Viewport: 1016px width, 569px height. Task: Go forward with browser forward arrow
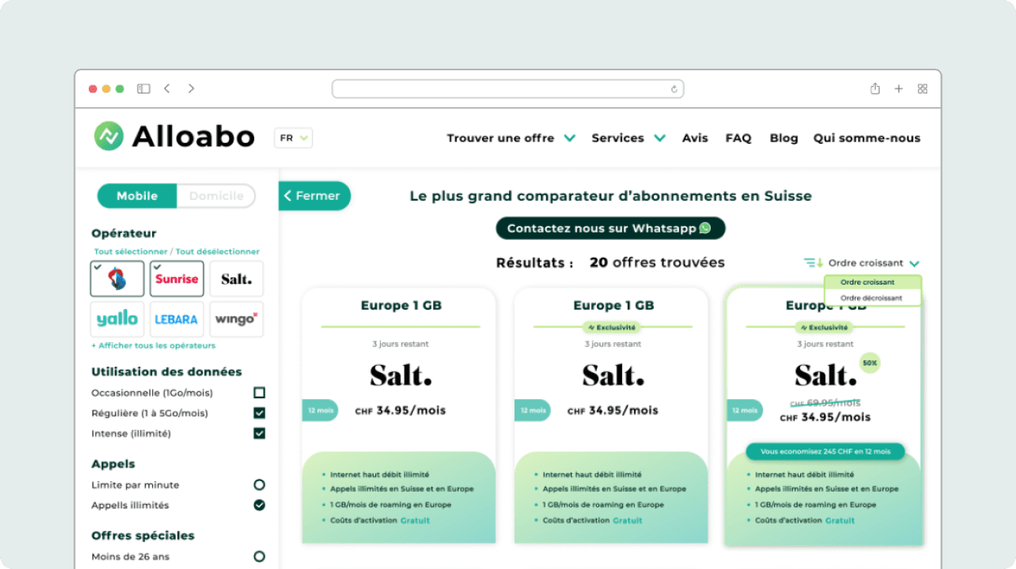pos(191,89)
